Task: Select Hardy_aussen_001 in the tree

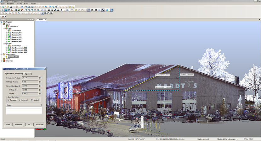Action: (19, 48)
